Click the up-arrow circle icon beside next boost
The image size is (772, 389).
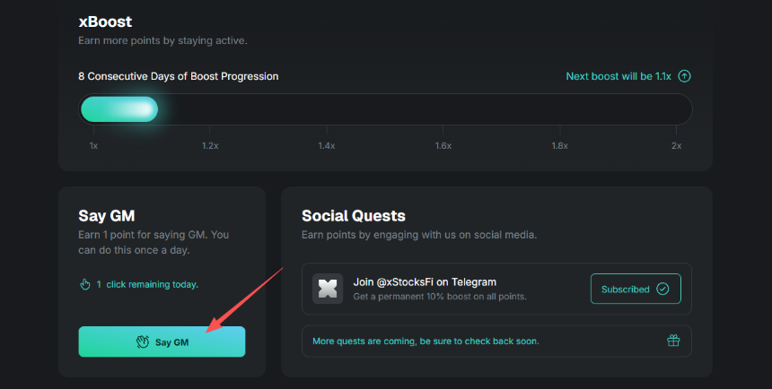[x=685, y=76]
